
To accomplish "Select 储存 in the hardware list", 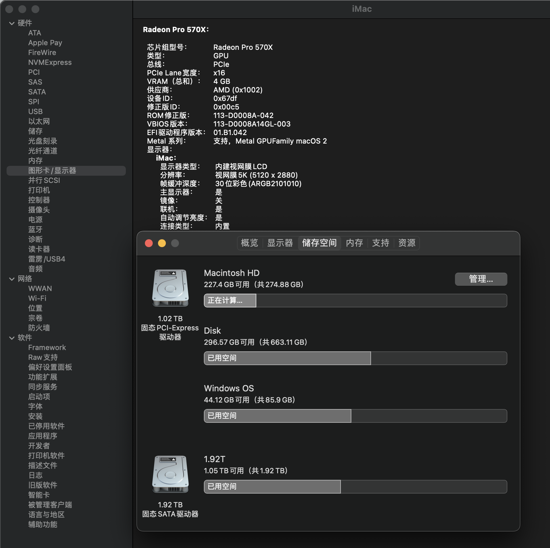I will [35, 131].
